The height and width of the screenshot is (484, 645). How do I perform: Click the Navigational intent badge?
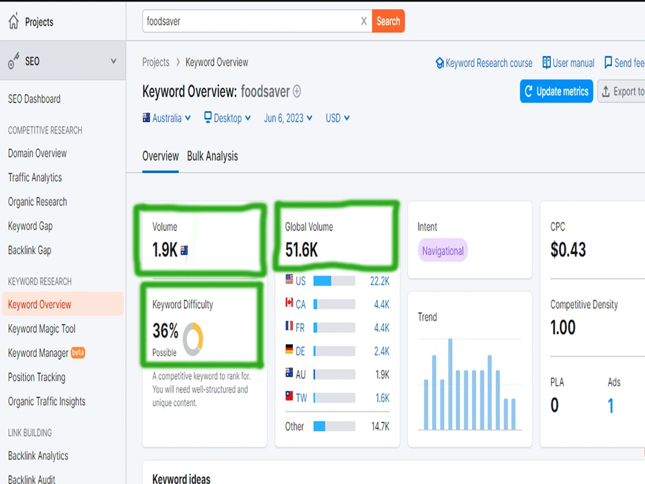coord(442,250)
